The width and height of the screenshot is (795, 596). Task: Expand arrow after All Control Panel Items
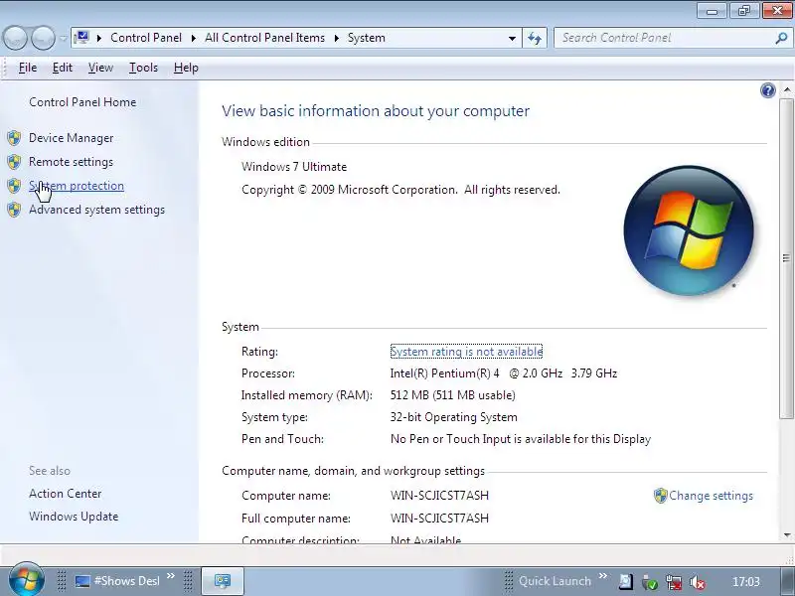coord(336,38)
